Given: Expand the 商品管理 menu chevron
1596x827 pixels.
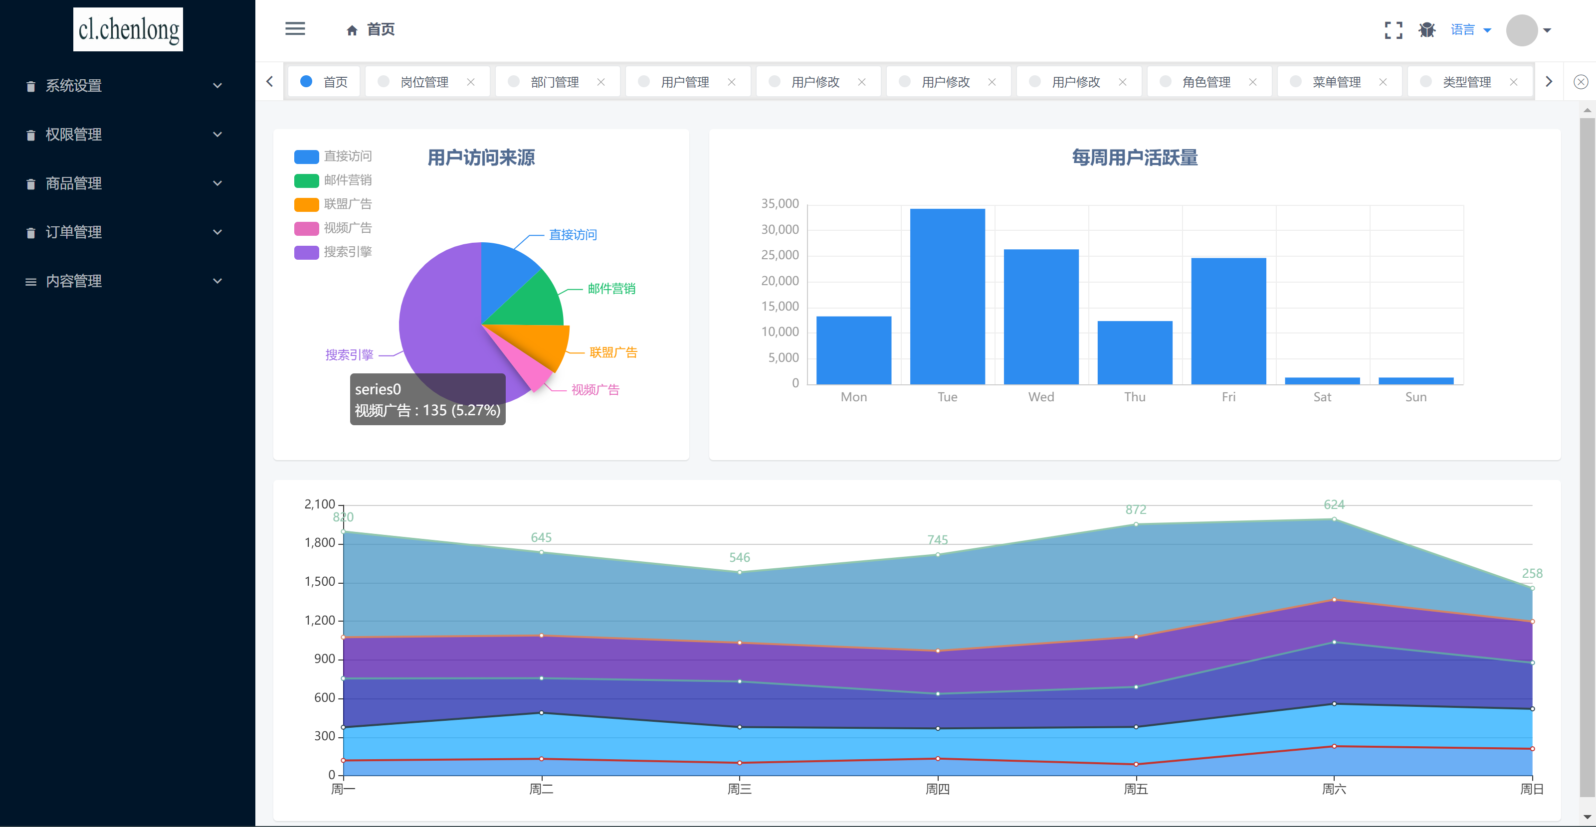Looking at the screenshot, I should coord(217,183).
